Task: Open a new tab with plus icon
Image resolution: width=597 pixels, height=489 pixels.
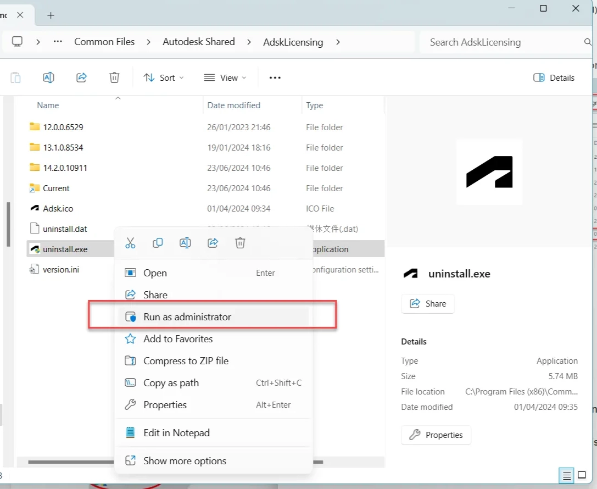Action: point(51,15)
